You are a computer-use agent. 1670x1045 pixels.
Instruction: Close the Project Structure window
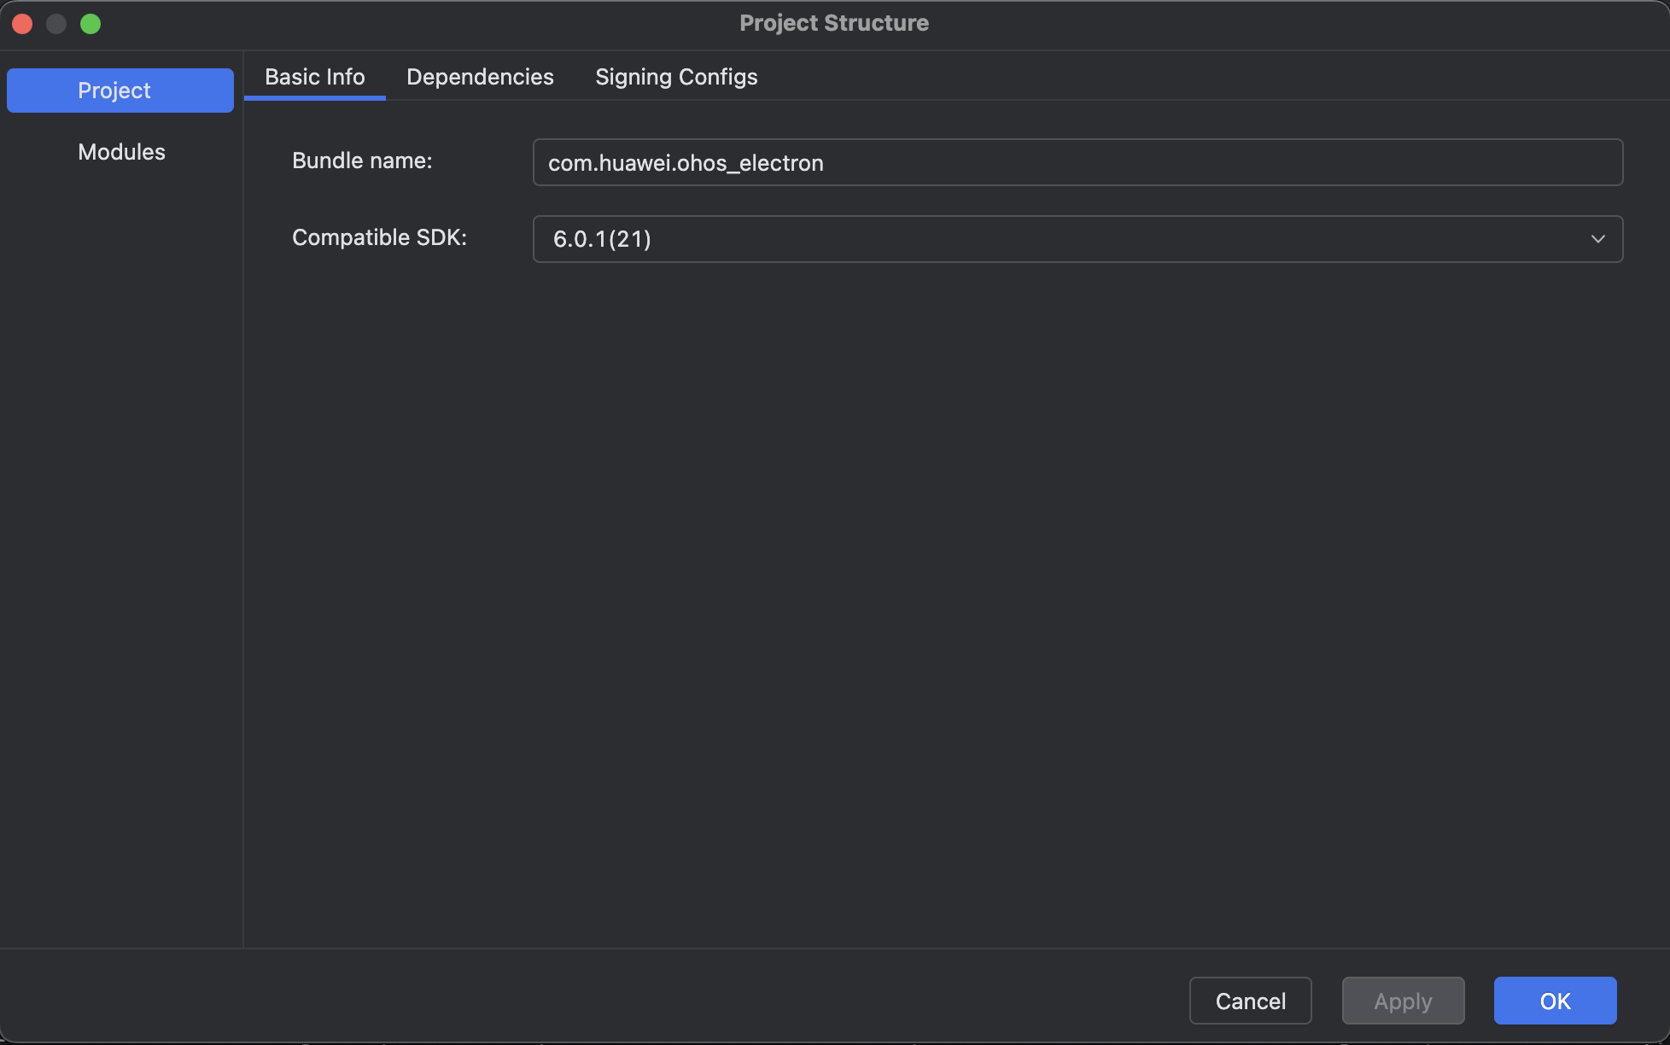[x=23, y=24]
